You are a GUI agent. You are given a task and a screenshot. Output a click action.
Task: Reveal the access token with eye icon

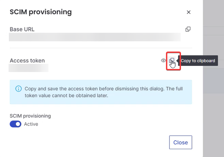[163, 60]
